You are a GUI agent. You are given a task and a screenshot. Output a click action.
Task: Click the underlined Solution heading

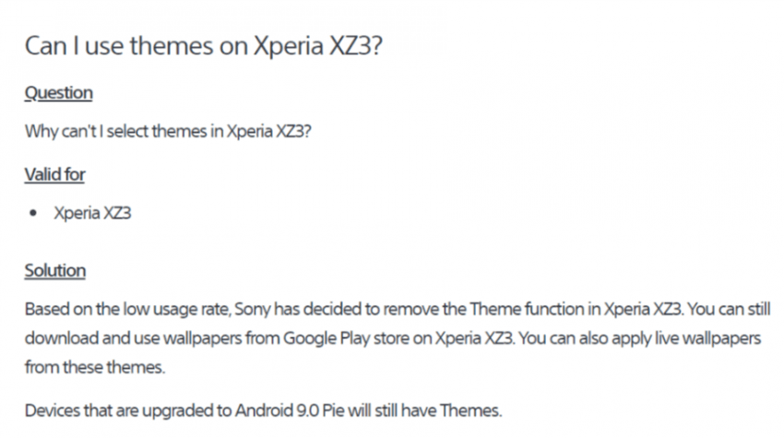point(55,270)
